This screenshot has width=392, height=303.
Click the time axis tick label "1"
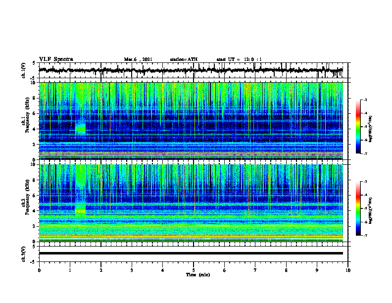coord(70,270)
